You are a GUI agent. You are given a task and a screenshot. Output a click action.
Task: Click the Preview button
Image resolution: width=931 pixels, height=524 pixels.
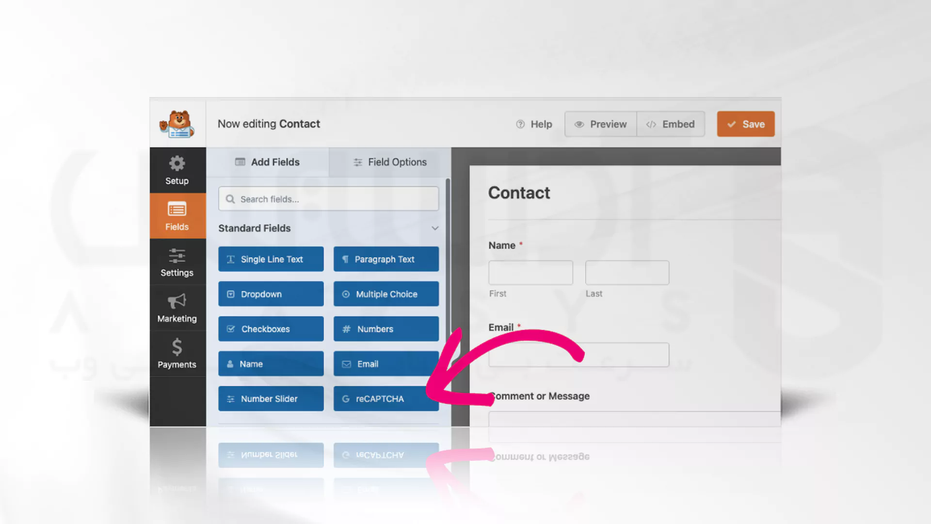point(600,124)
